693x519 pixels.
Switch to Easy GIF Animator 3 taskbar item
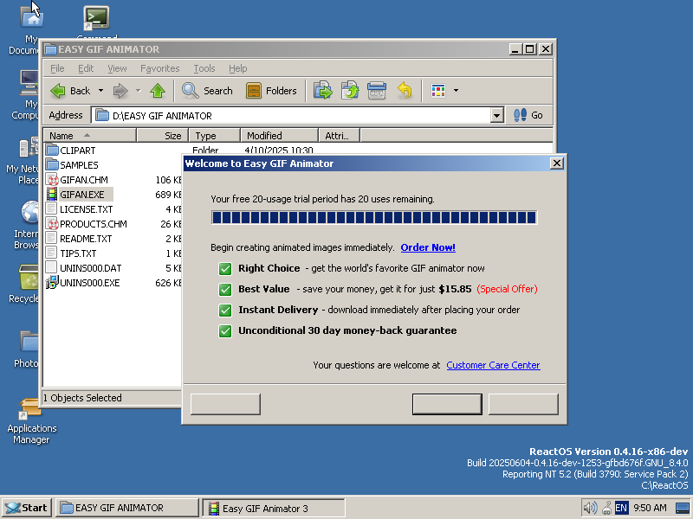tap(273, 508)
